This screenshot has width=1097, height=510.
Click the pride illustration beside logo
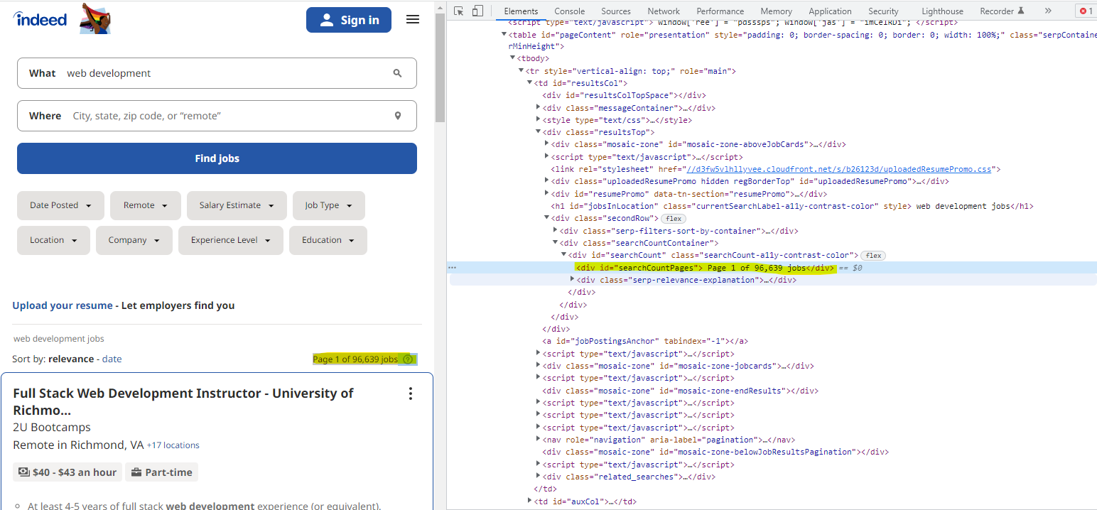[95, 18]
